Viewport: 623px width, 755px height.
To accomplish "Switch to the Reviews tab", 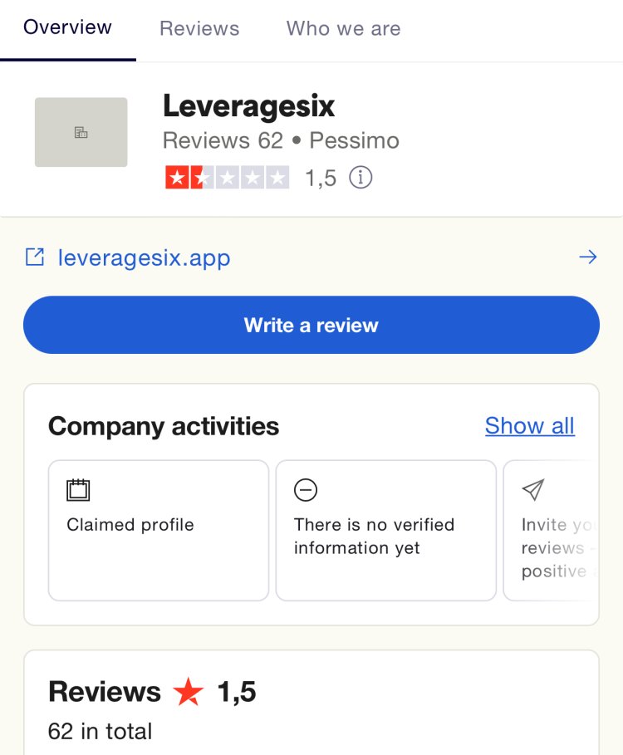I will (199, 28).
